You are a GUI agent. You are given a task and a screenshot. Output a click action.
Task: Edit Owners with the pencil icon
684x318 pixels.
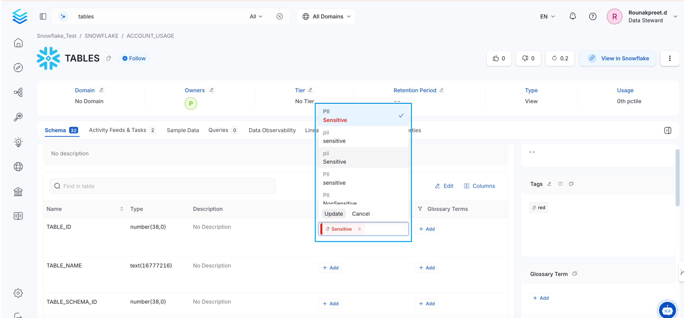(x=212, y=90)
